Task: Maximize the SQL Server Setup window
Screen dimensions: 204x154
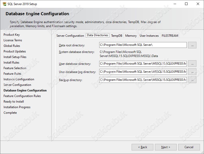Action: 186,4
